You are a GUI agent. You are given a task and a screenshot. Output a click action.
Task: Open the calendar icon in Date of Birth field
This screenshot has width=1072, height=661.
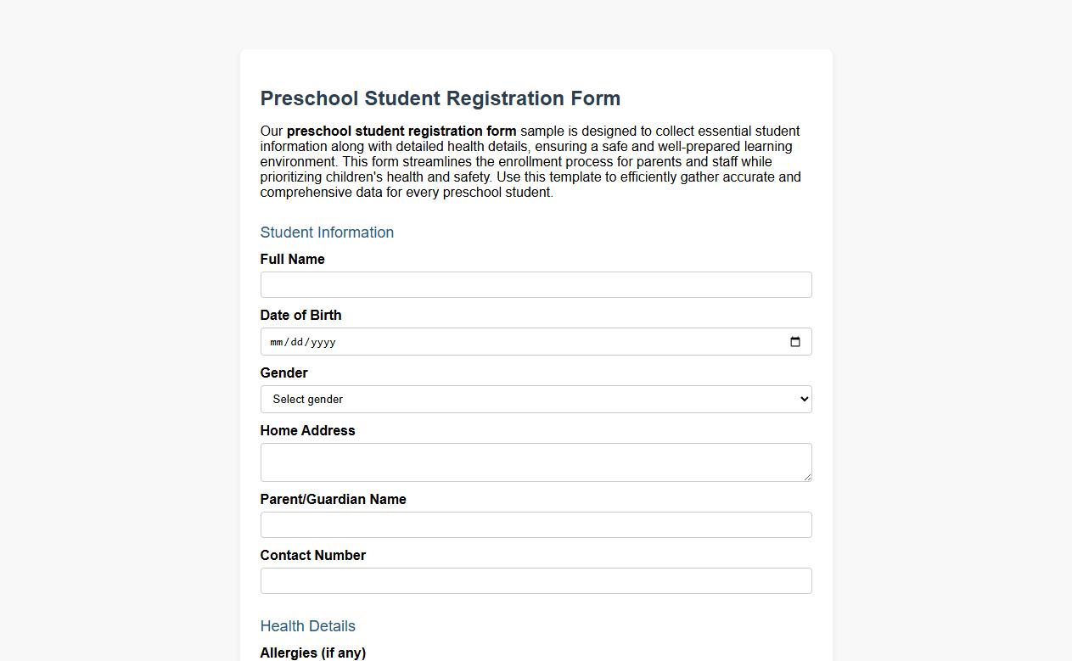click(x=794, y=342)
